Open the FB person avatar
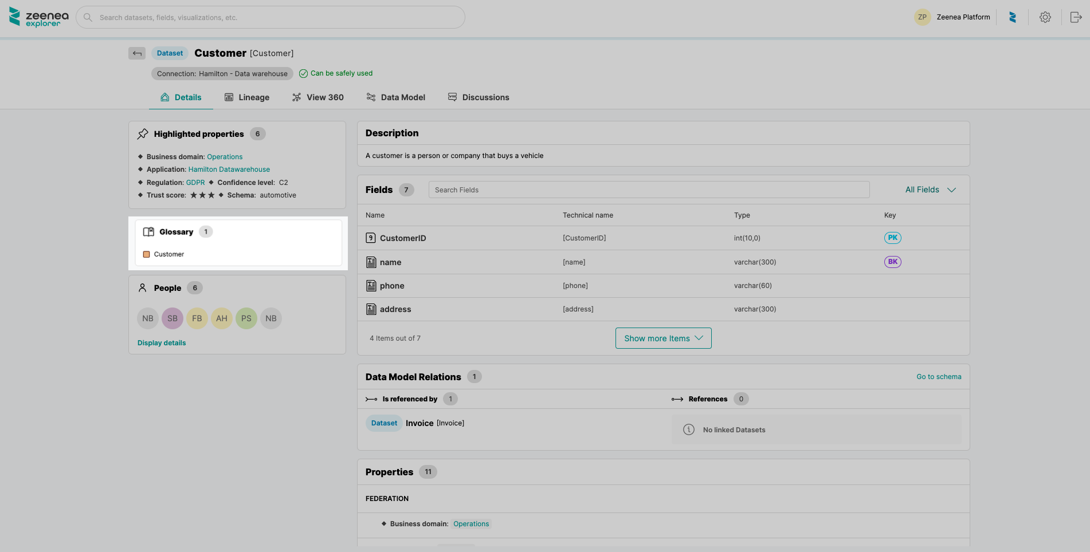The height and width of the screenshot is (552, 1090). [x=197, y=318]
